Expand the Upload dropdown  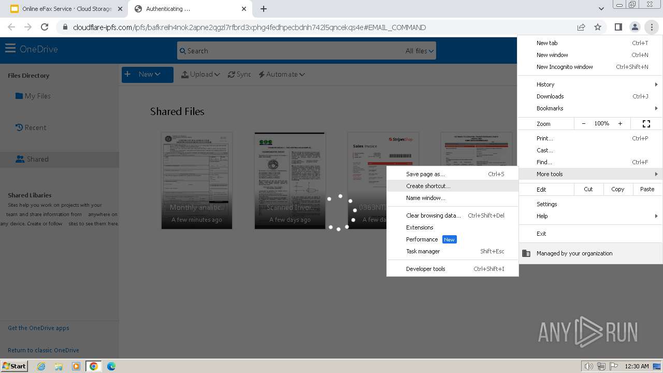[x=200, y=74]
